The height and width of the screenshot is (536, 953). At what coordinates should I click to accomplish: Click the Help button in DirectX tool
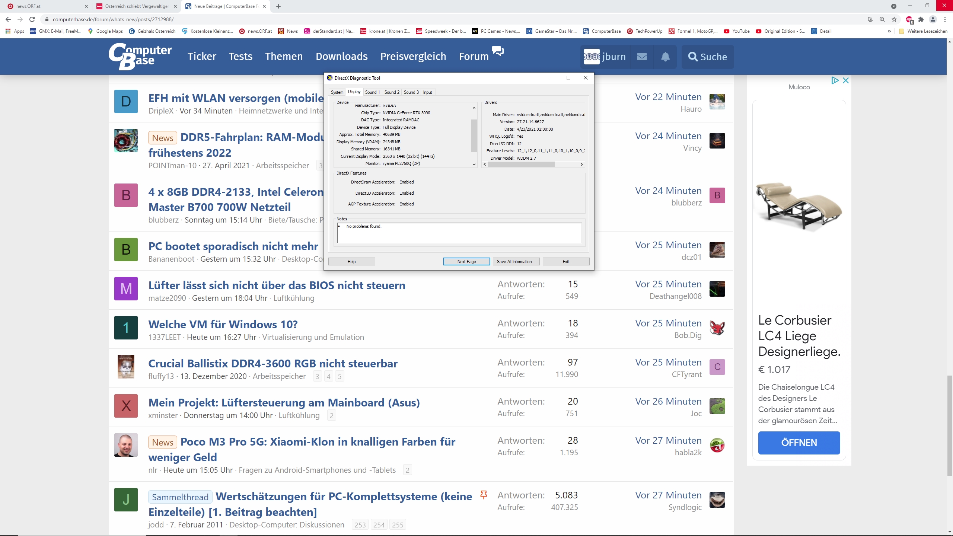[x=351, y=262]
